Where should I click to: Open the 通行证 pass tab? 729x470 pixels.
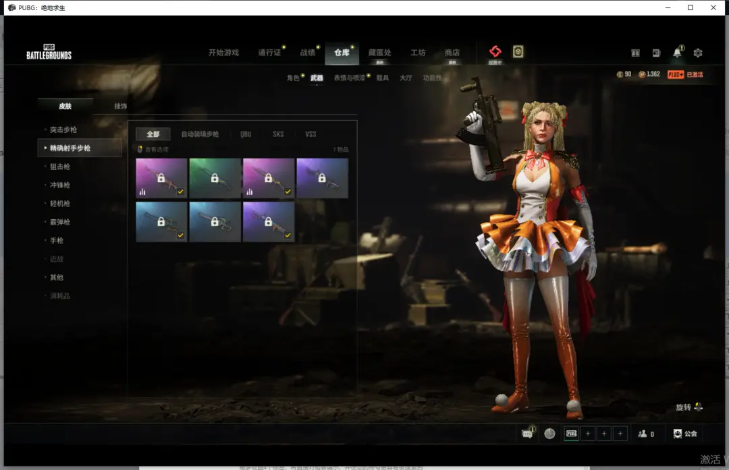[269, 53]
